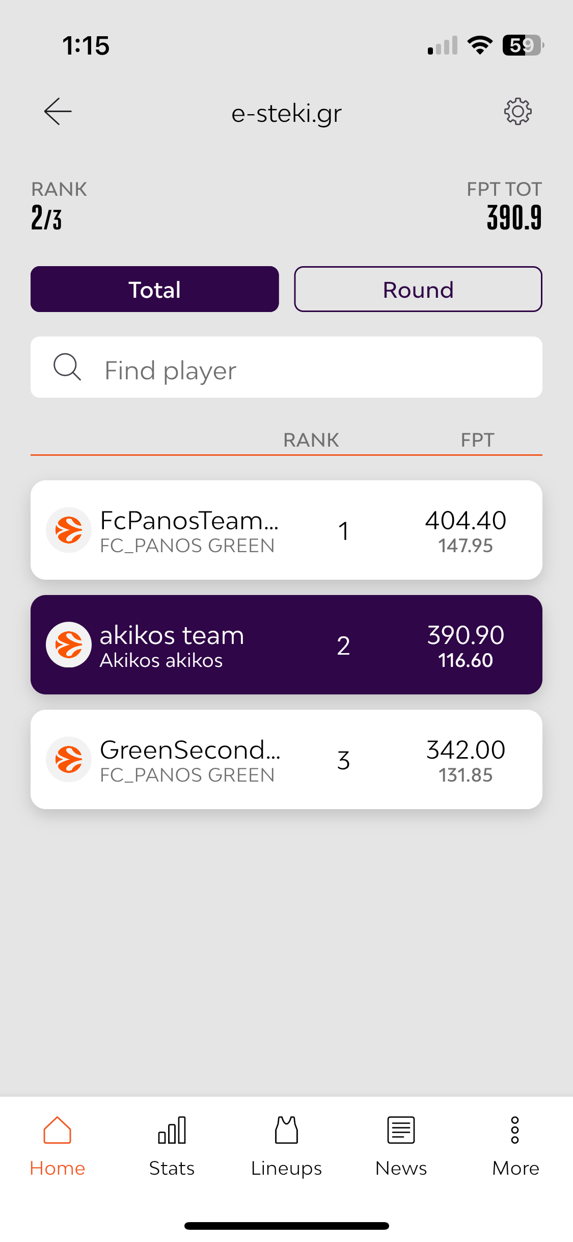The image size is (573, 1242).
Task: Switch to Round standings view
Action: tap(418, 289)
